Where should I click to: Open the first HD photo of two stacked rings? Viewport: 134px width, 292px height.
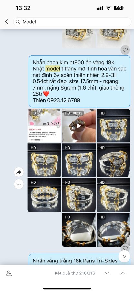pos(113,126)
